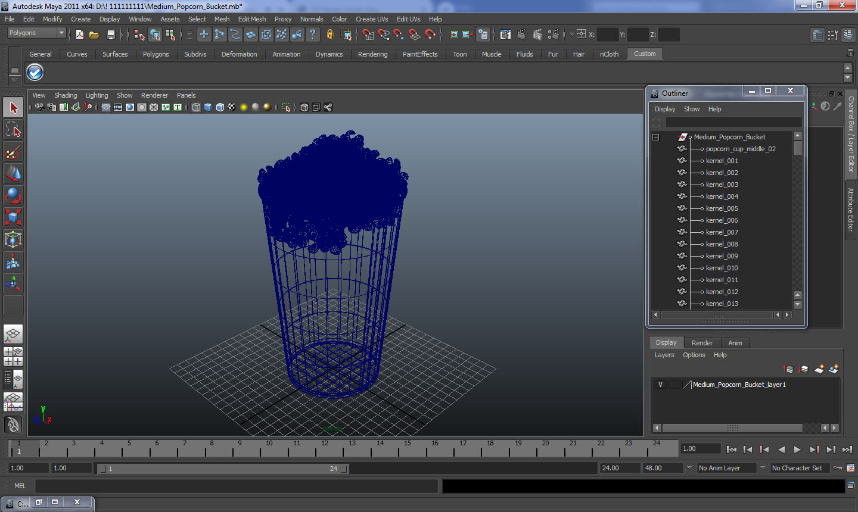Open shelf options arrow at left
Image resolution: width=858 pixels, height=512 pixels.
tap(15, 80)
